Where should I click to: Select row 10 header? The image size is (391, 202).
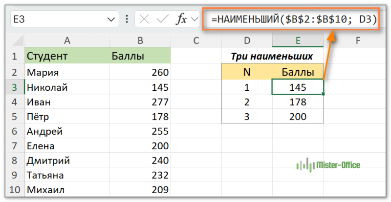tap(12, 189)
